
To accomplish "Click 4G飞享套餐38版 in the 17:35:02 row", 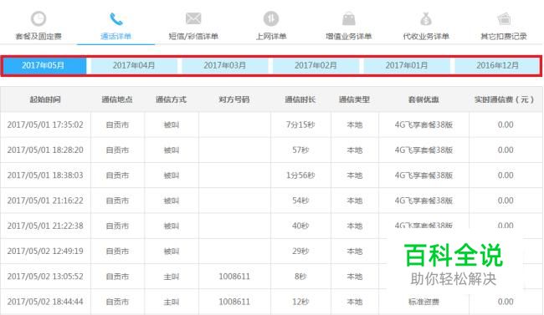I will (423, 124).
